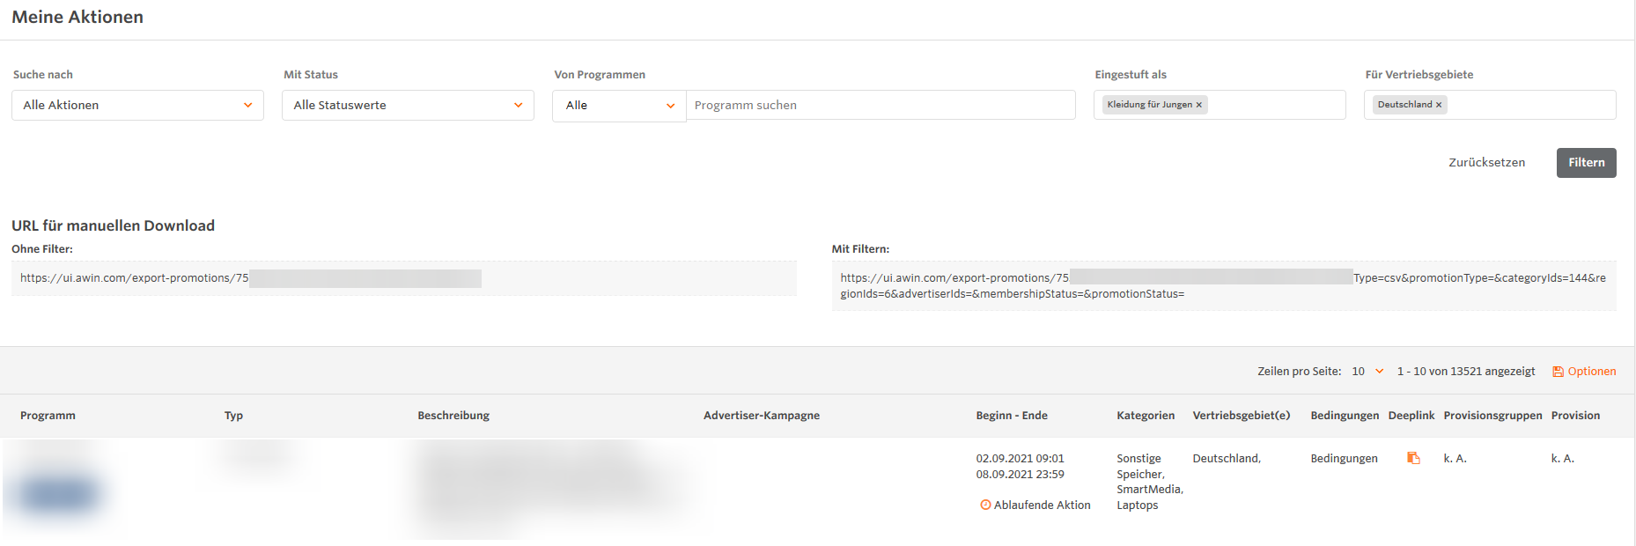1636x546 pixels.
Task: Remove the Kleidung für Jungen tag
Action: 1198,105
